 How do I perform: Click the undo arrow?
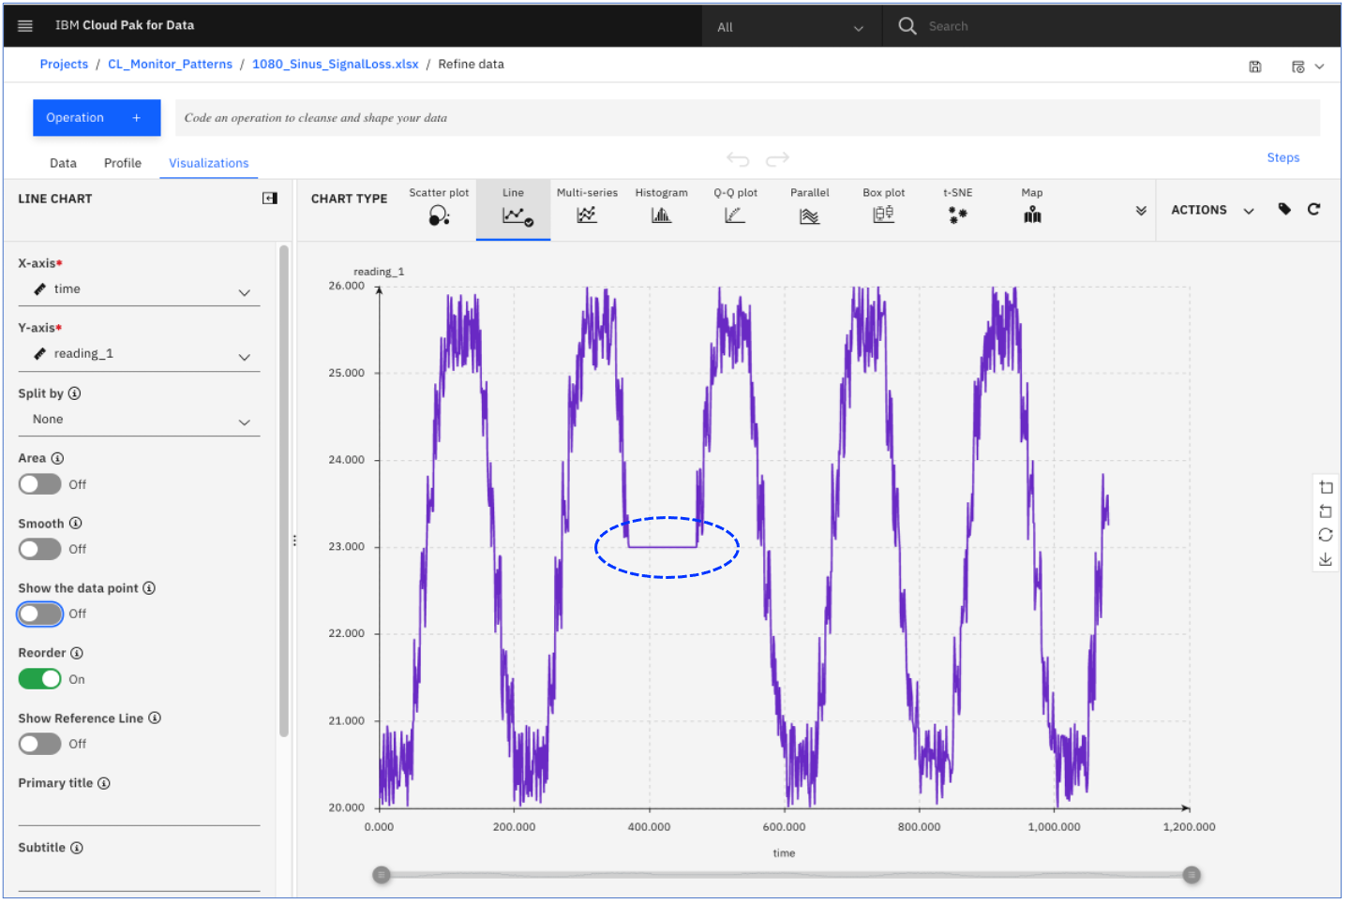click(x=738, y=159)
